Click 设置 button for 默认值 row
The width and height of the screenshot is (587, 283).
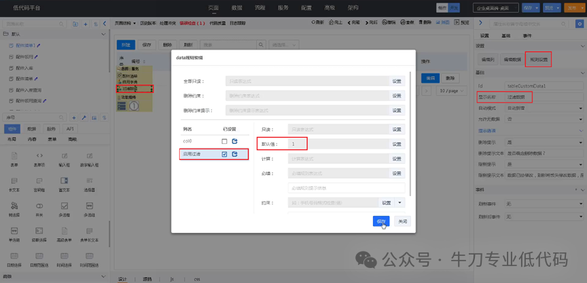(397, 144)
